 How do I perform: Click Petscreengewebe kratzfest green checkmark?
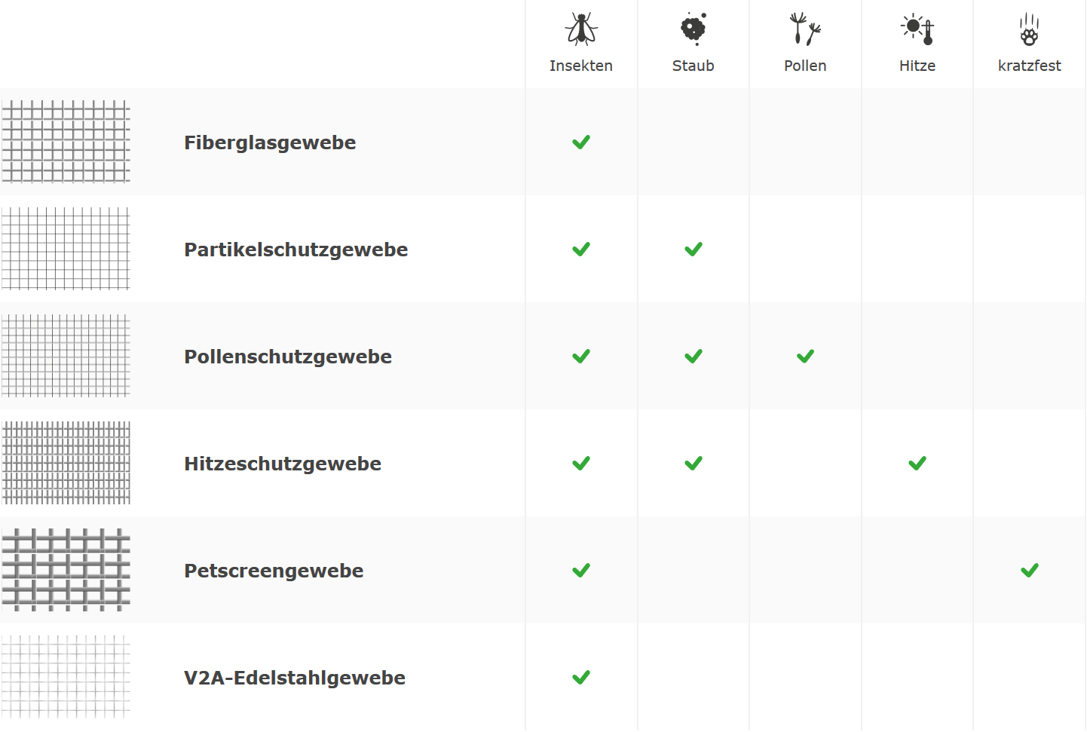1029,571
